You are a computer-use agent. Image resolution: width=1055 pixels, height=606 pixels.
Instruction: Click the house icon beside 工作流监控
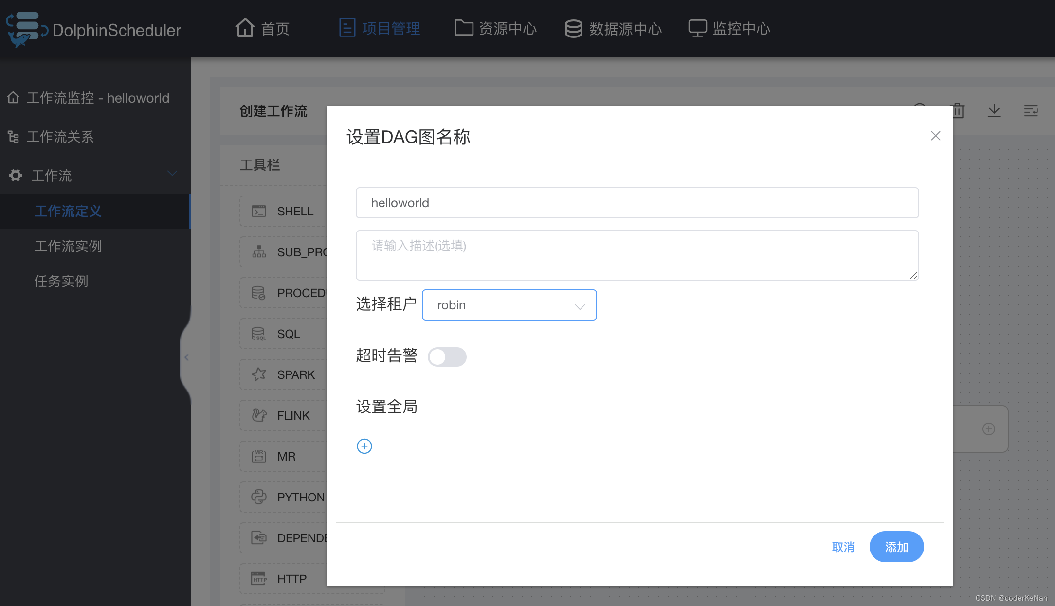tap(13, 98)
